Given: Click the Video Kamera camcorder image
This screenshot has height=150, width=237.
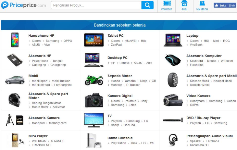Looking at the screenshot, I should 173,100.
